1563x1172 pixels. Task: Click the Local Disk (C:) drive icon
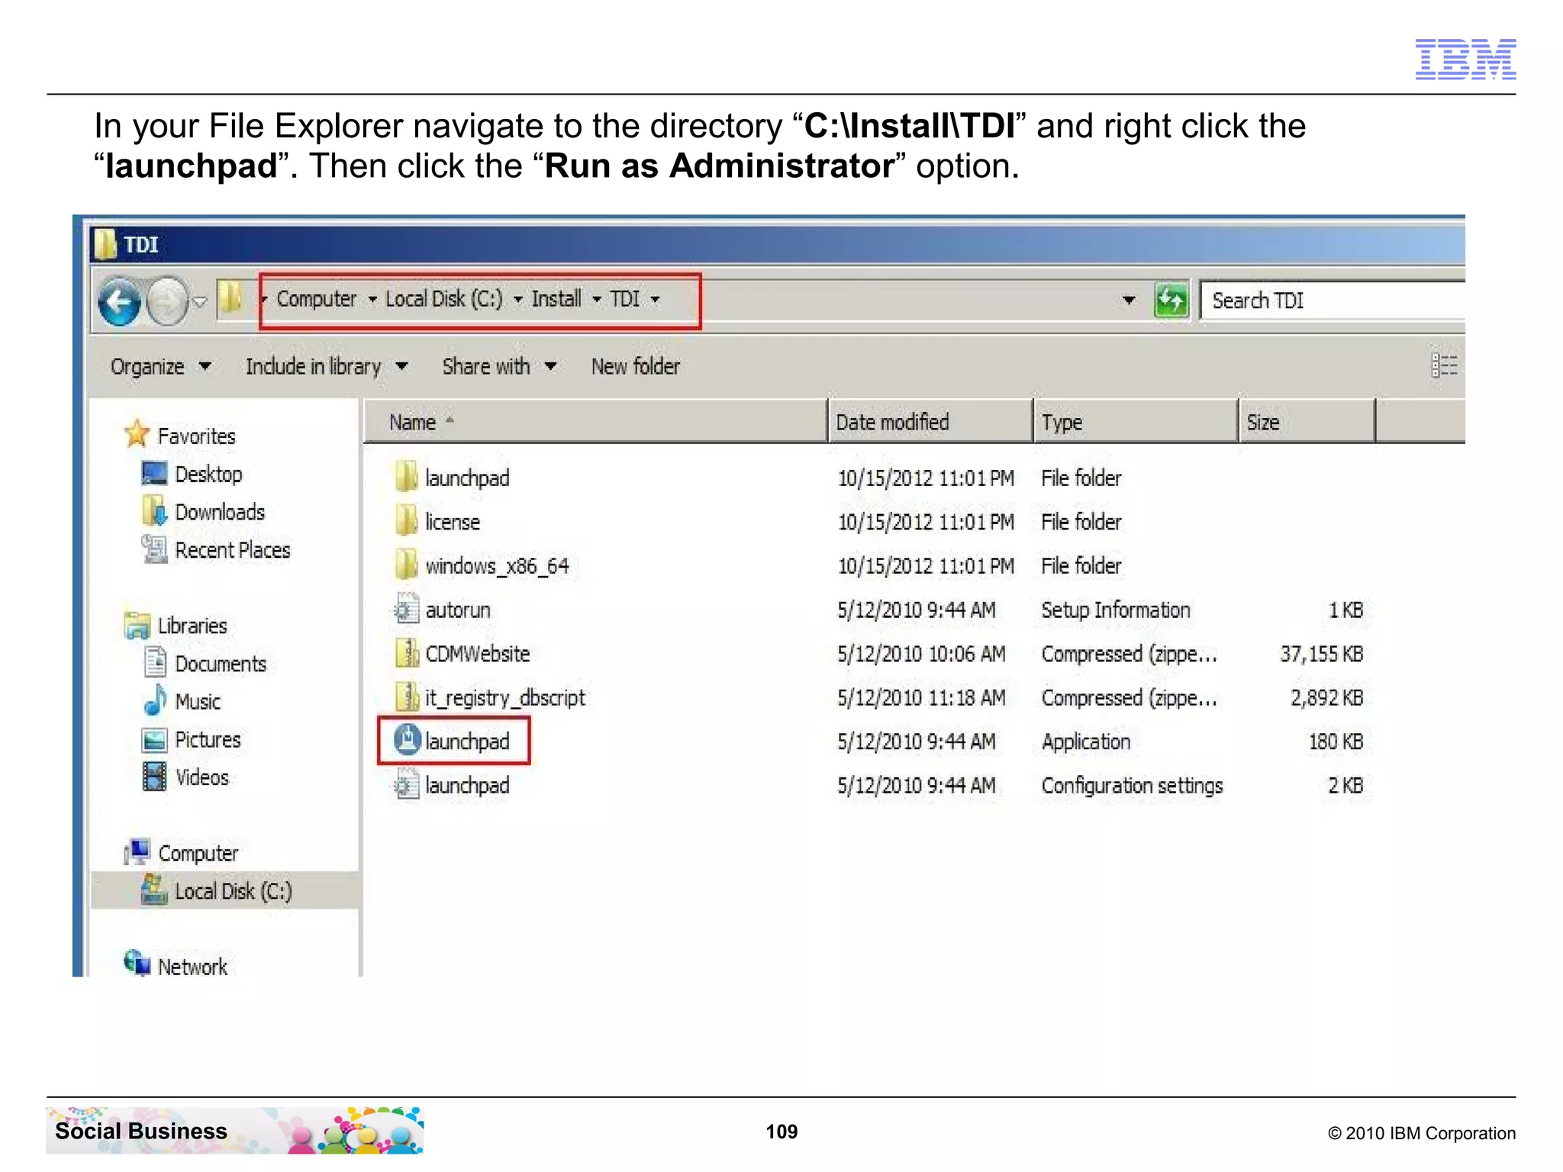click(x=154, y=890)
